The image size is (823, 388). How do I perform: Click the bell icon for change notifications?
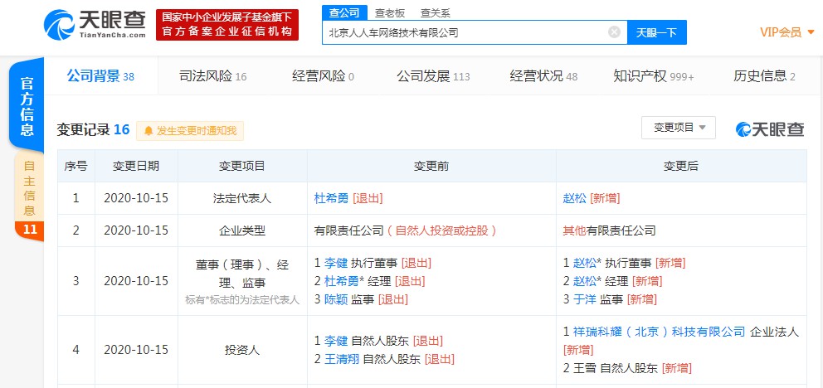149,131
